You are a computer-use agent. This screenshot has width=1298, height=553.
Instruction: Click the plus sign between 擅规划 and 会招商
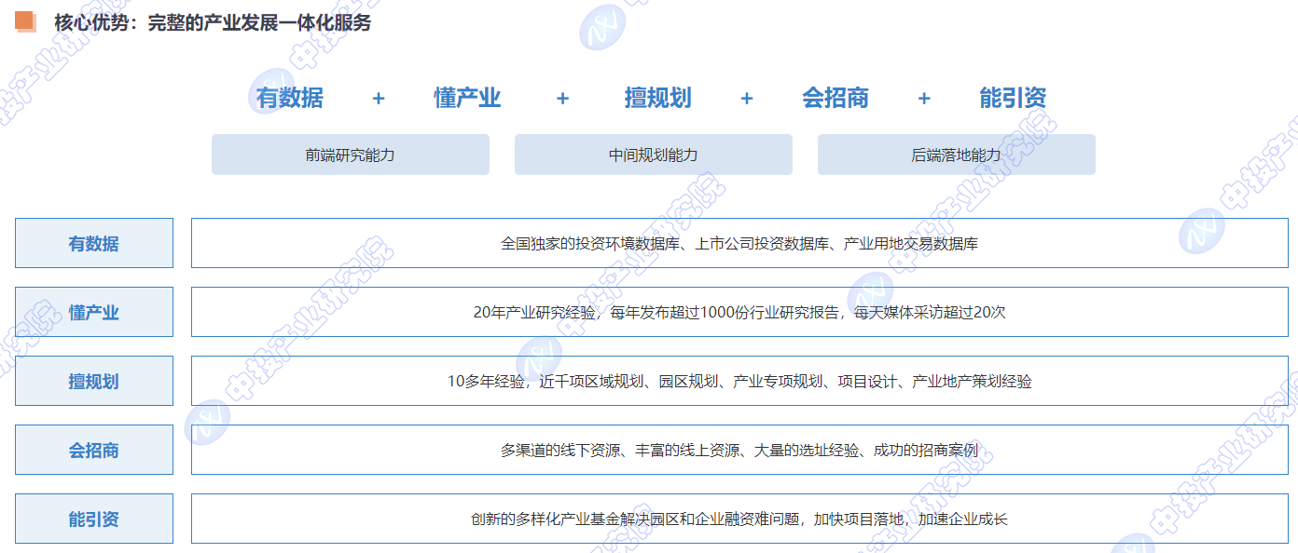click(x=746, y=99)
